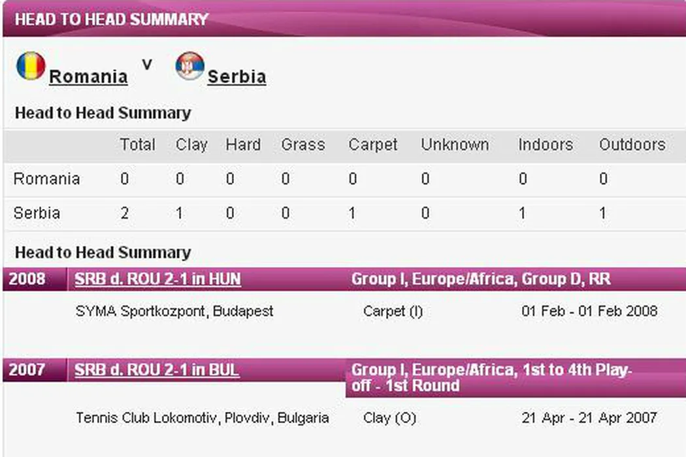Open the 2008 SRB d. ROU tie link
686x457 pixels.
[157, 279]
